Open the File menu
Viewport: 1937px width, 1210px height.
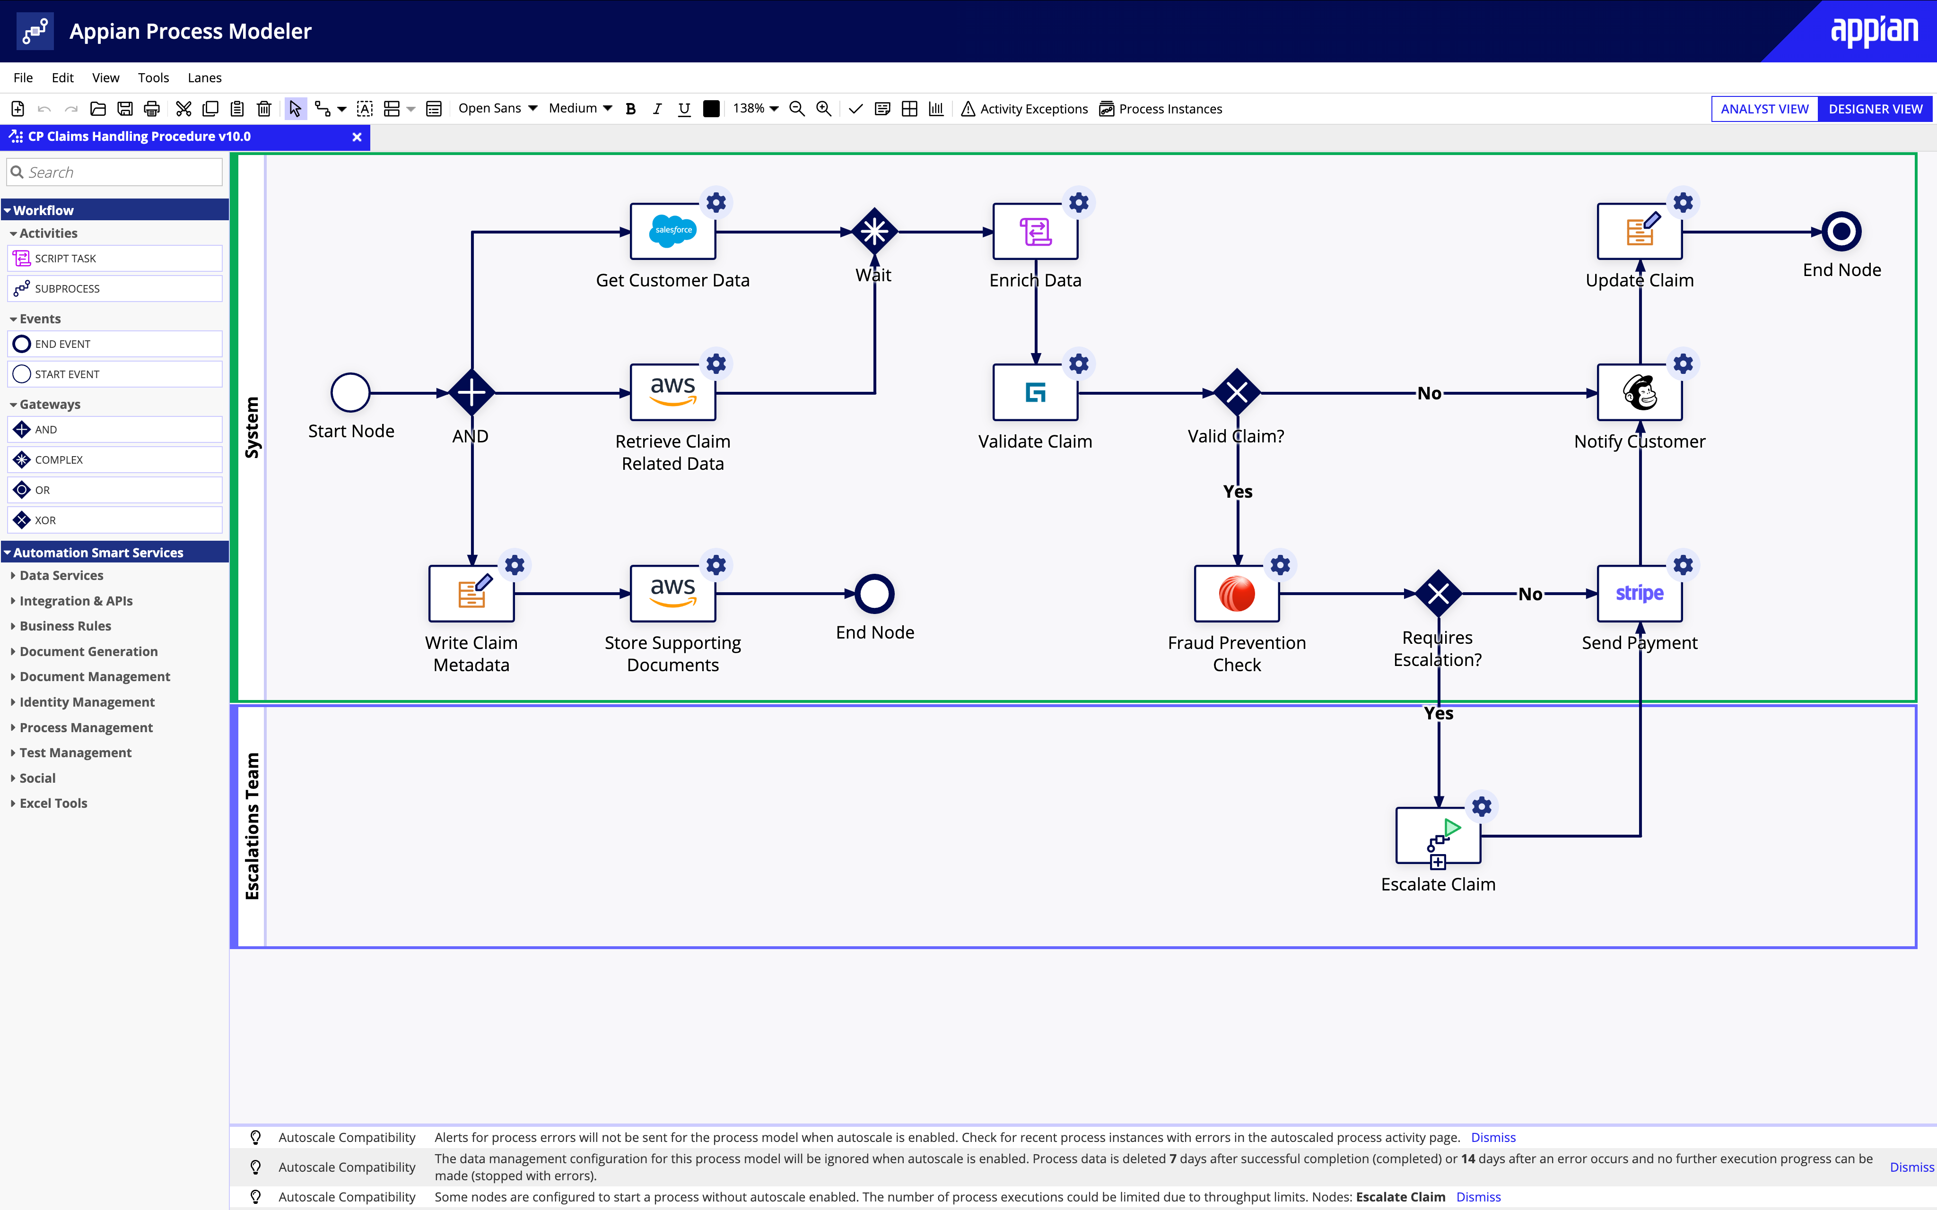[23, 78]
